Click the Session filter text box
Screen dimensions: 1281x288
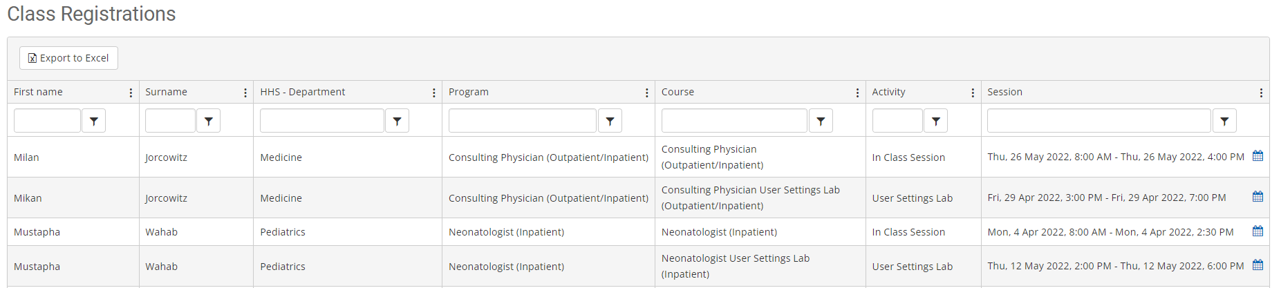point(1098,121)
